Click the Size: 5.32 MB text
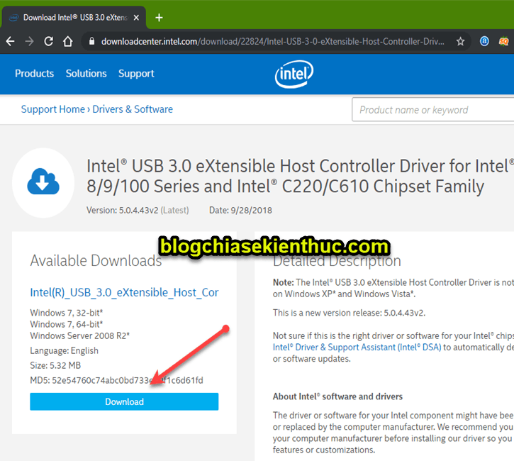This screenshot has height=461, width=514. coord(55,365)
